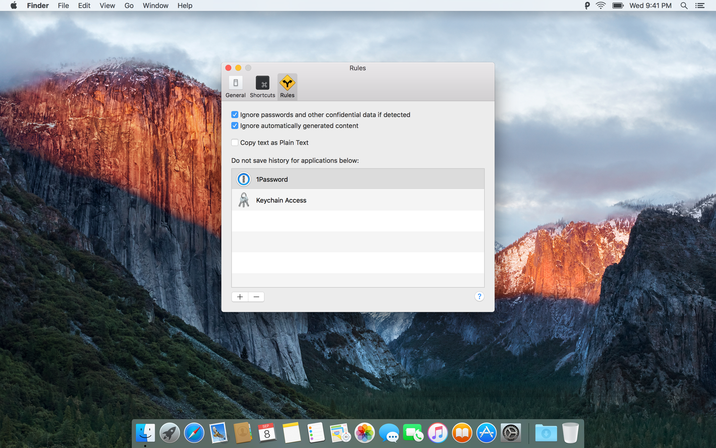Click the plus button to add application

pyautogui.click(x=240, y=297)
